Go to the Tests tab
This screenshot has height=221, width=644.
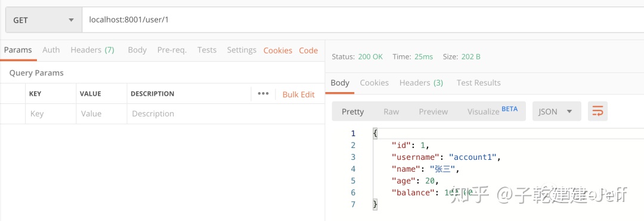point(206,50)
